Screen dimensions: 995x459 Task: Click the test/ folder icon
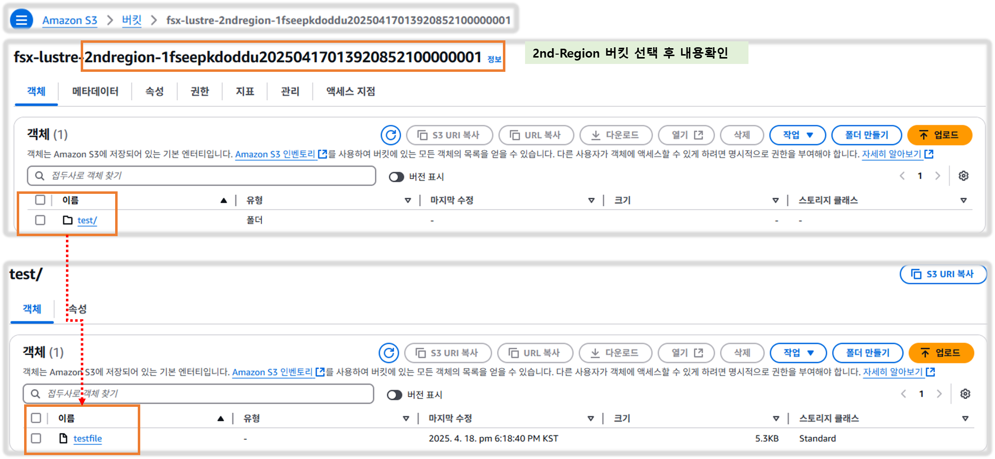pos(68,220)
